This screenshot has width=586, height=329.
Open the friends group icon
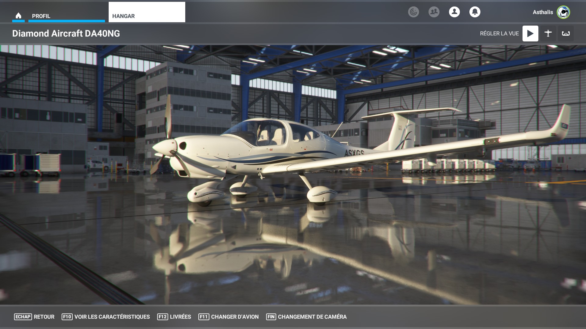tap(434, 12)
